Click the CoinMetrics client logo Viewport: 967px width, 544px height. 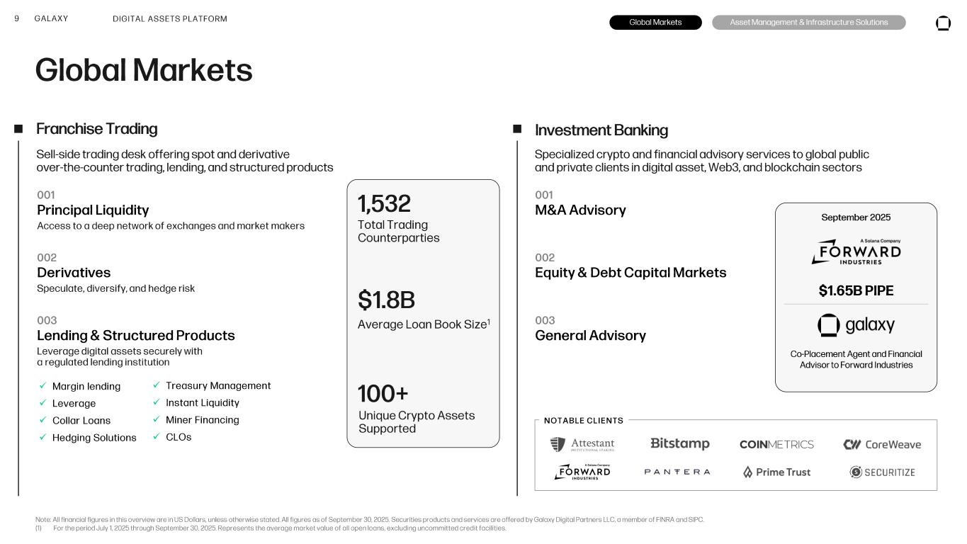tap(776, 445)
